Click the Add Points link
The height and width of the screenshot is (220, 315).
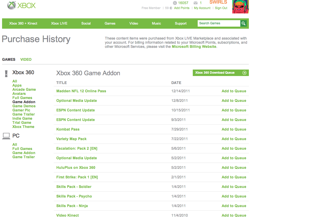[182, 8]
